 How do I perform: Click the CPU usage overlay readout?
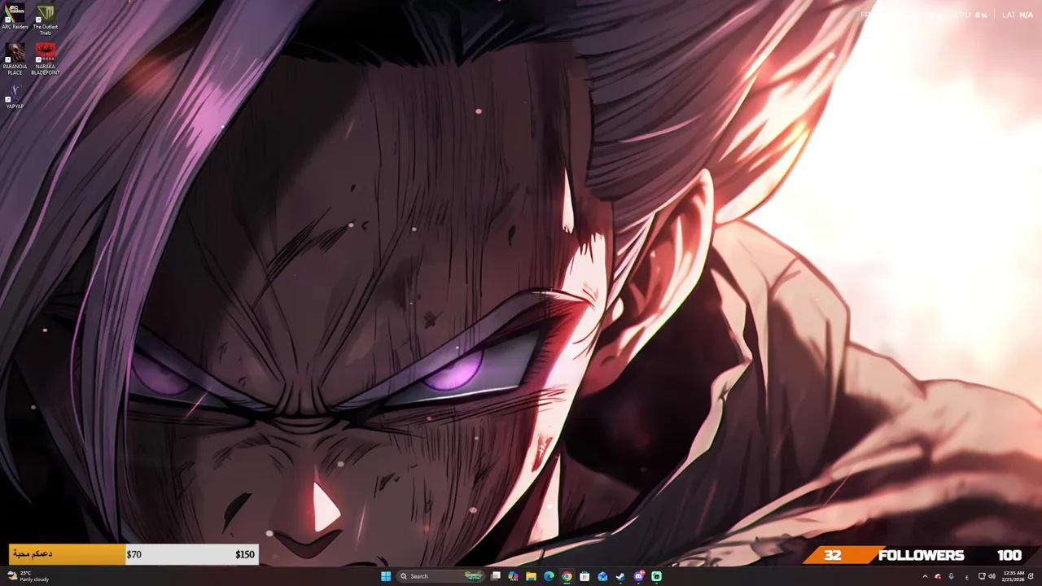[x=973, y=15]
